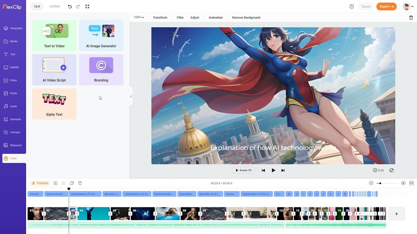The width and height of the screenshot is (417, 234).
Task: Open the Animation menu
Action: click(x=216, y=18)
